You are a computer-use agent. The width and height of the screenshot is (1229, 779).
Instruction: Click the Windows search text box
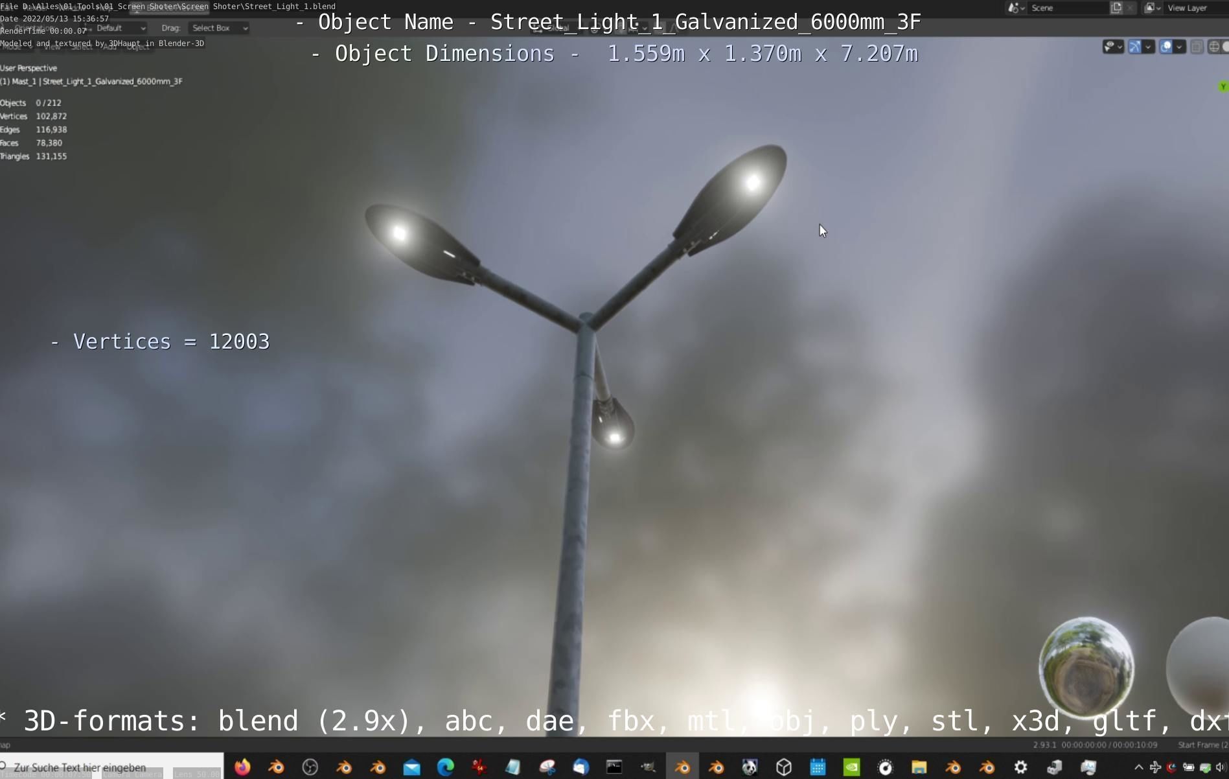111,767
